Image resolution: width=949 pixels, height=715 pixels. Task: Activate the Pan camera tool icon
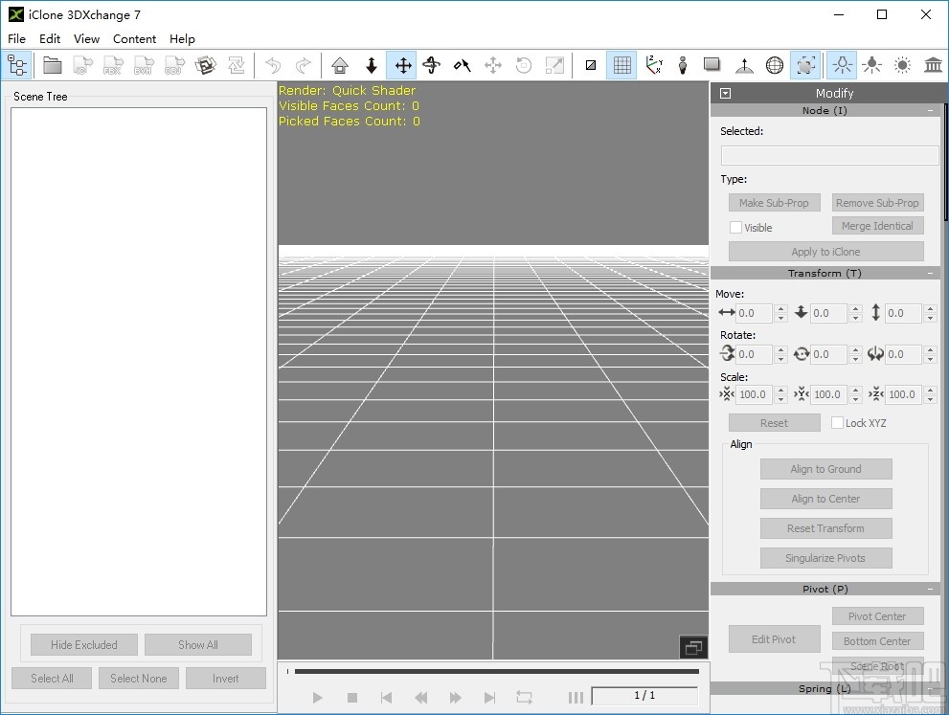point(401,65)
